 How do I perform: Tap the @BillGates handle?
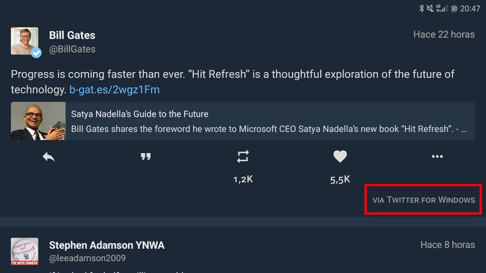pyautogui.click(x=72, y=49)
